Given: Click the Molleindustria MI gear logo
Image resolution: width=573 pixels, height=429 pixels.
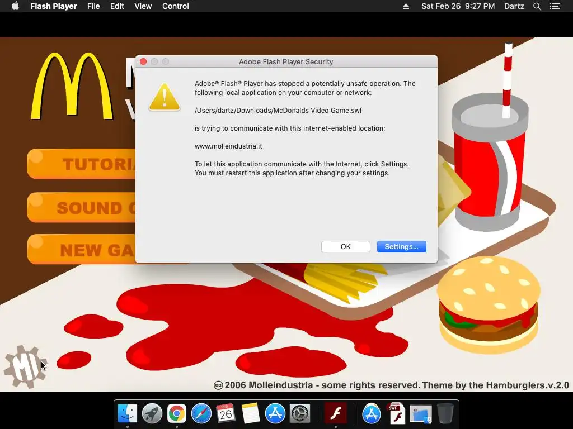Looking at the screenshot, I should click(25, 366).
